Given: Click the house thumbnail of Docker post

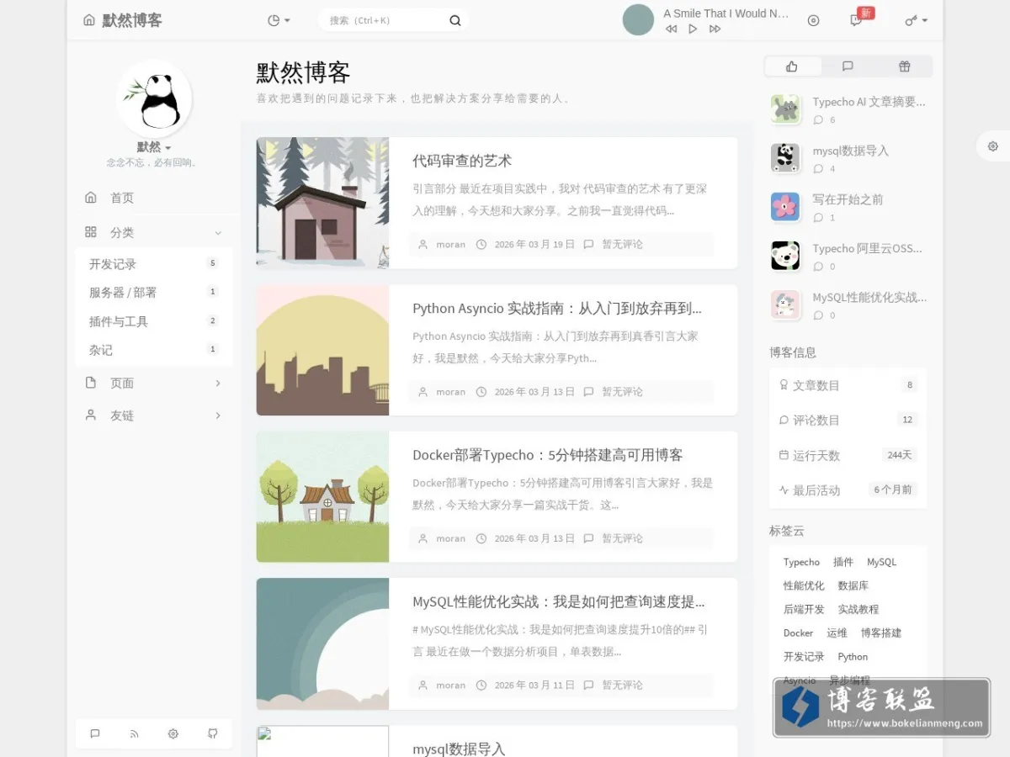Looking at the screenshot, I should point(322,496).
